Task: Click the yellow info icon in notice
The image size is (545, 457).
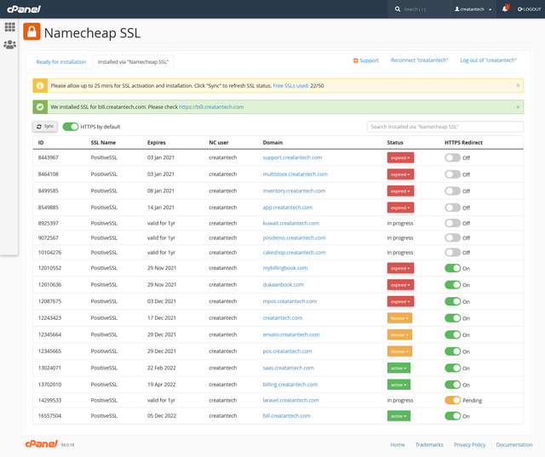Action: point(40,85)
